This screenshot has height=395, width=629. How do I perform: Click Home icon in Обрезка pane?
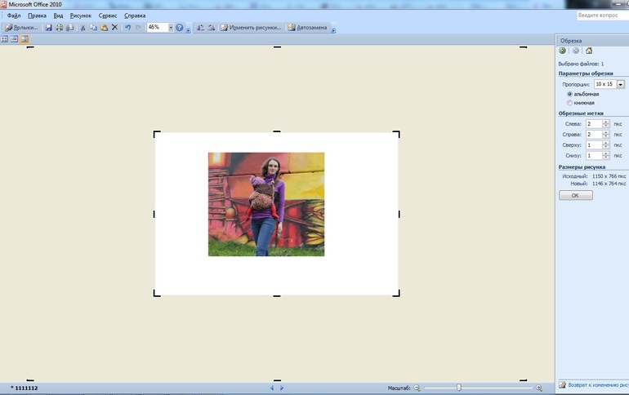589,51
